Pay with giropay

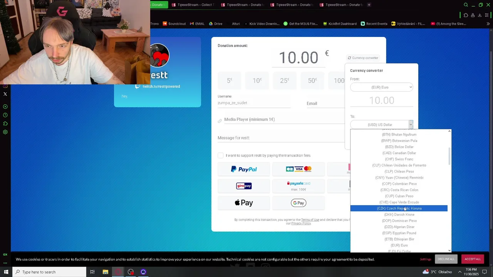244,186
